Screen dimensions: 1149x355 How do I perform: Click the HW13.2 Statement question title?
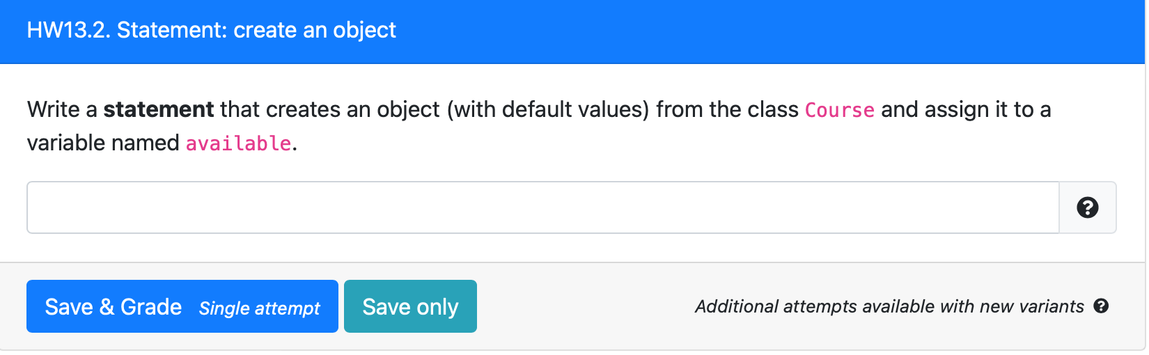pyautogui.click(x=211, y=30)
